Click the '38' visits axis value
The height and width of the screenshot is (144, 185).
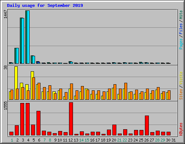pos(5,68)
